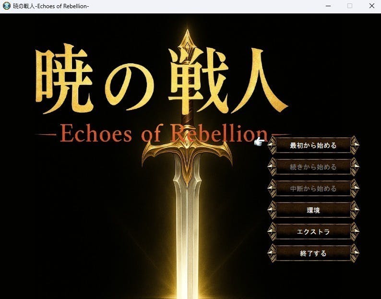Click the left diamond ornament of 最初から始める

(x=272, y=145)
